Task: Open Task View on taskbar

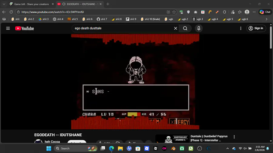Action: 103,148
